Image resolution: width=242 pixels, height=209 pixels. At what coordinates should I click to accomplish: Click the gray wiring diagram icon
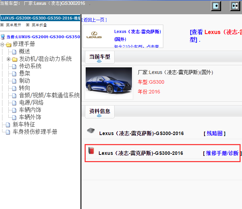[91, 131]
